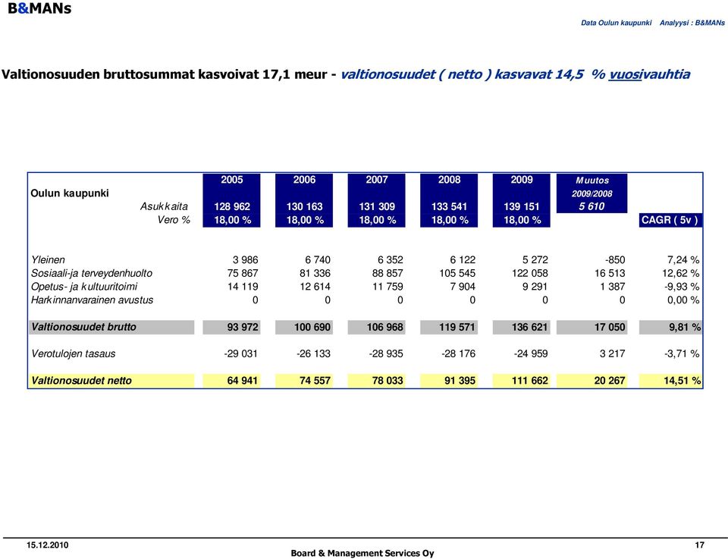The image size is (728, 559).
Task: Click Opetus 2005 value 14 119
Action: tap(243, 287)
